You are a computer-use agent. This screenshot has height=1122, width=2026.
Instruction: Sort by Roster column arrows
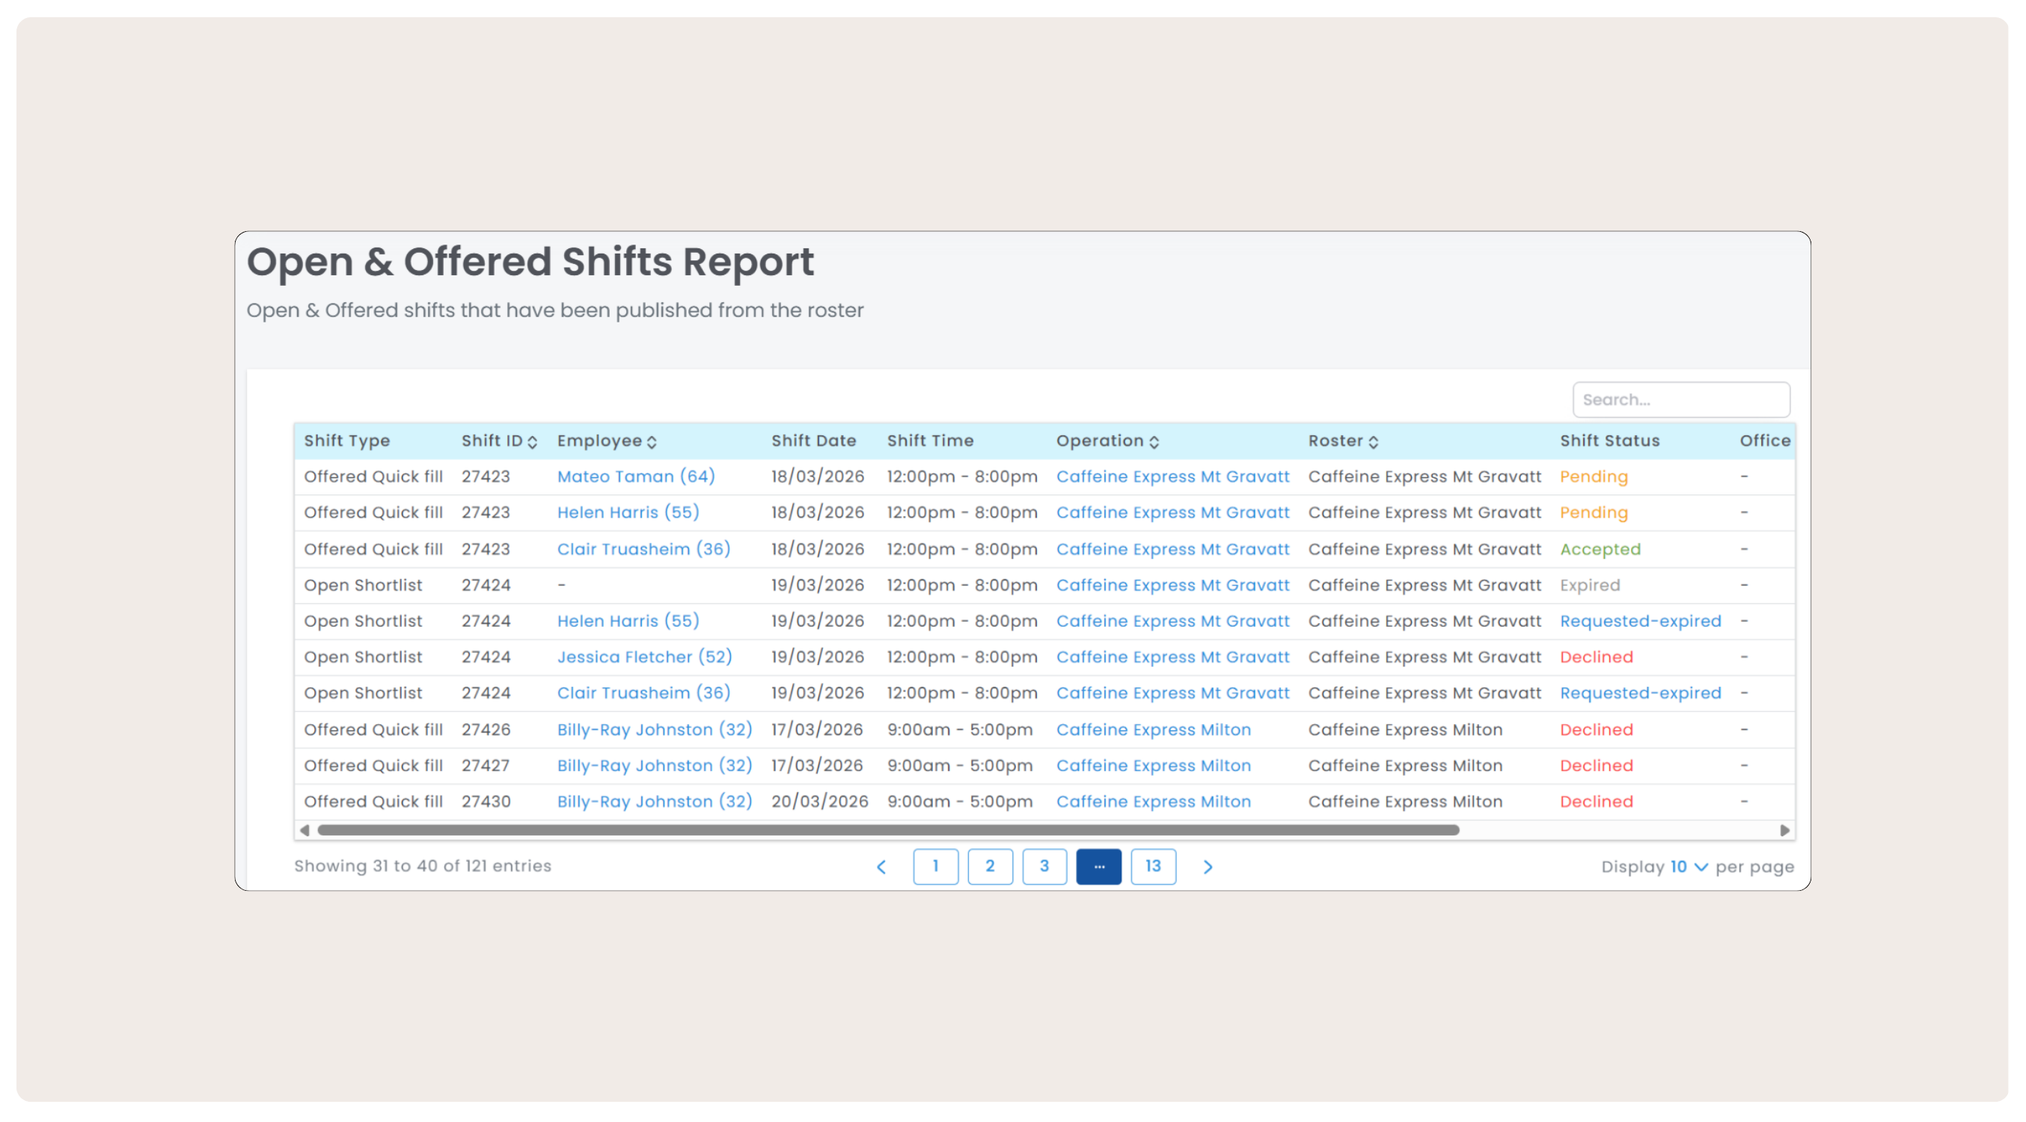(1373, 442)
